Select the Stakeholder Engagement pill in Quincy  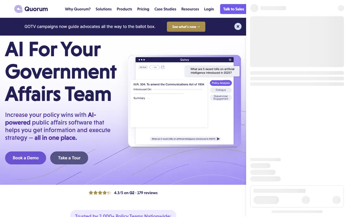(221, 97)
